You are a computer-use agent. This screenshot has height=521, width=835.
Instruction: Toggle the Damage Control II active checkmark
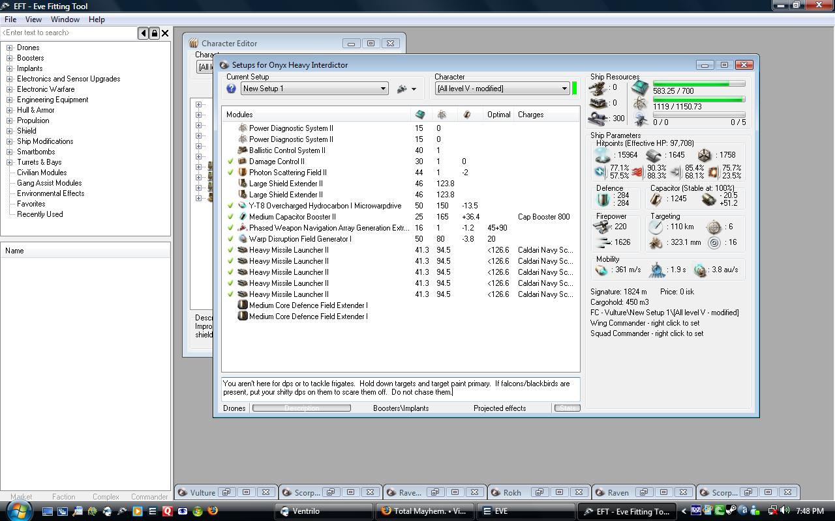230,162
